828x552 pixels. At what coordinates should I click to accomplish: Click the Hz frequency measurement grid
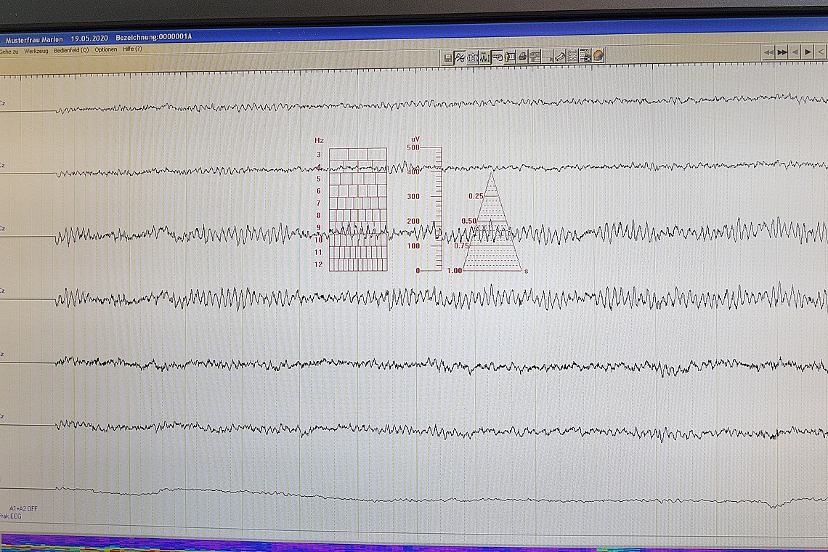coord(357,209)
